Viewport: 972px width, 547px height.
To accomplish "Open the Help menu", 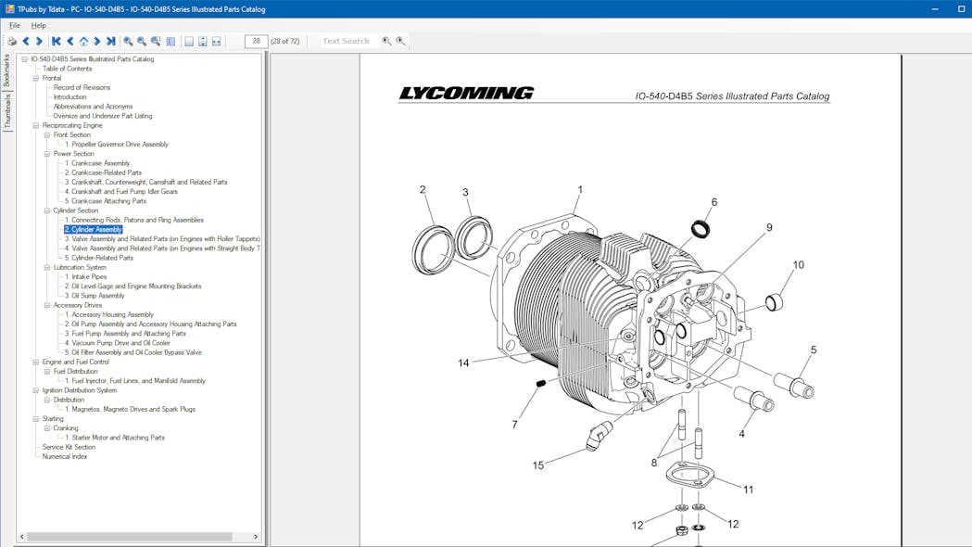I will click(x=38, y=25).
